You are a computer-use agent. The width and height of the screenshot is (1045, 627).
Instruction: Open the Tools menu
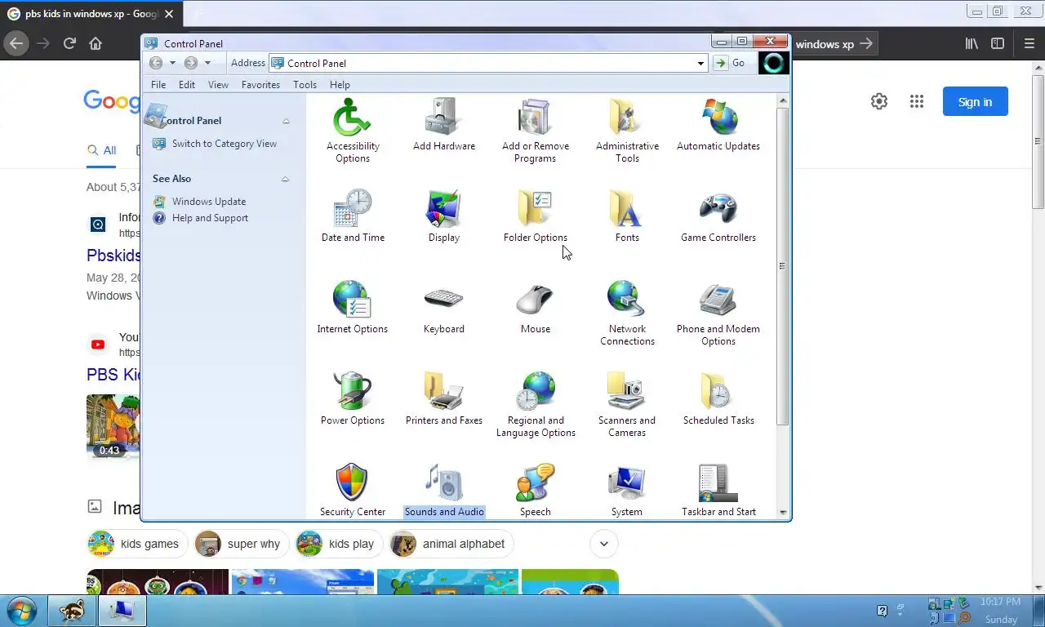pyautogui.click(x=305, y=85)
